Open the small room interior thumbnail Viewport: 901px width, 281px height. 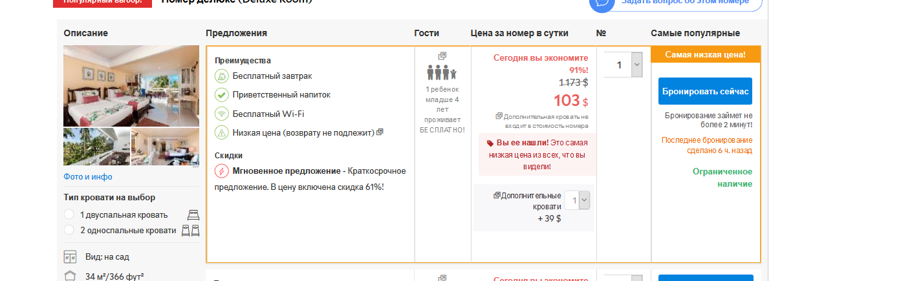click(165, 147)
